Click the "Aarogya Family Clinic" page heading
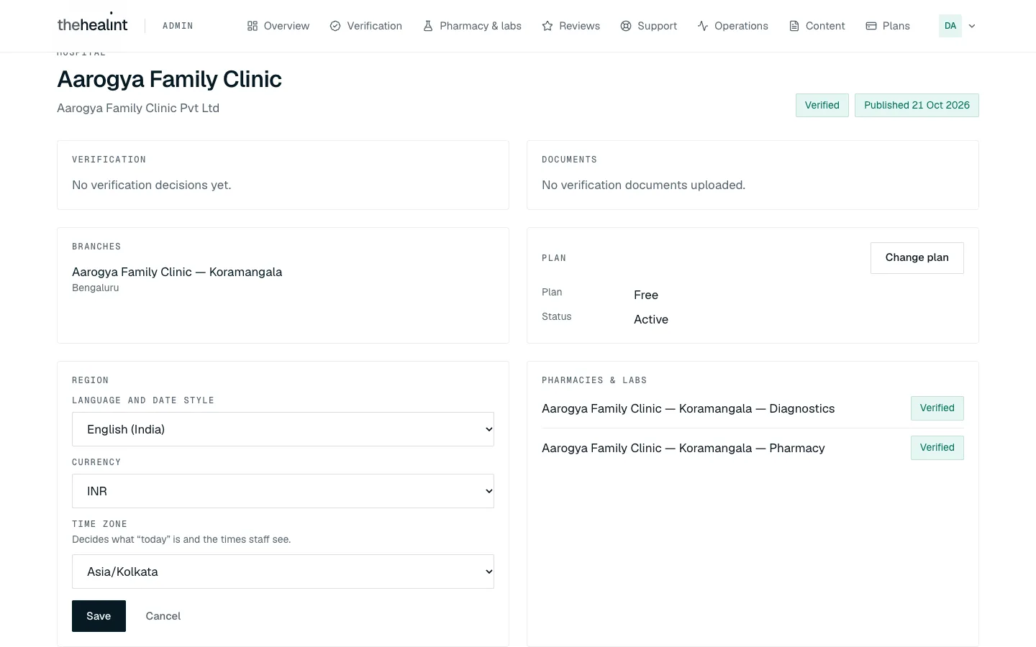1036x647 pixels. [x=170, y=79]
